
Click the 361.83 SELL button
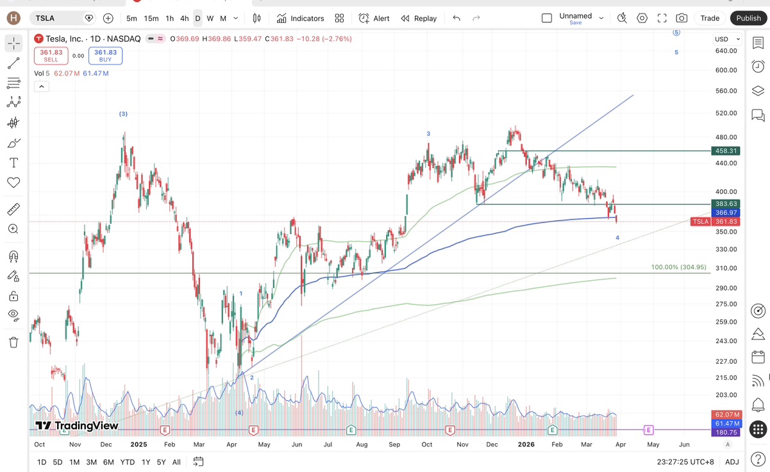51,56
